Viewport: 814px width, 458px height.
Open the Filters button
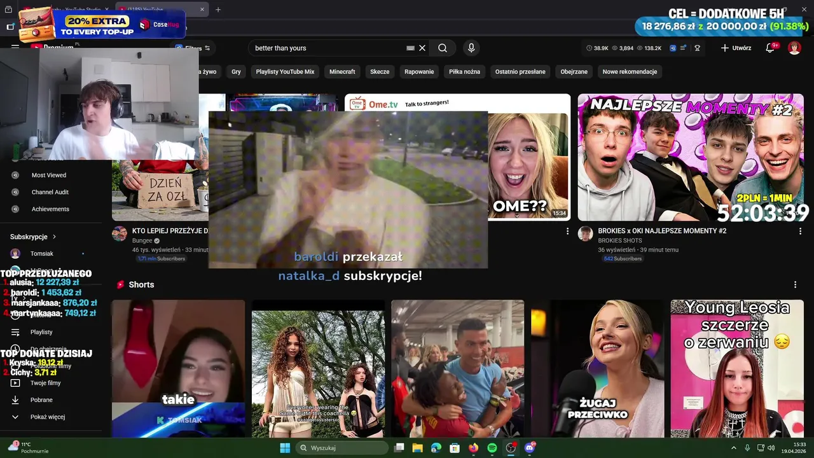(193, 48)
